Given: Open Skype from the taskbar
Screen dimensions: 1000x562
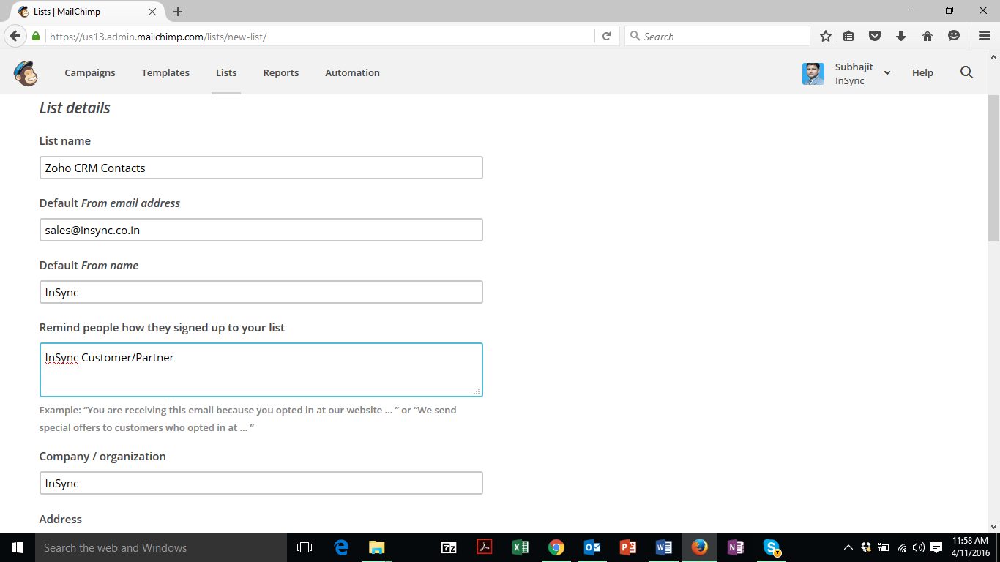Looking at the screenshot, I should (x=772, y=547).
